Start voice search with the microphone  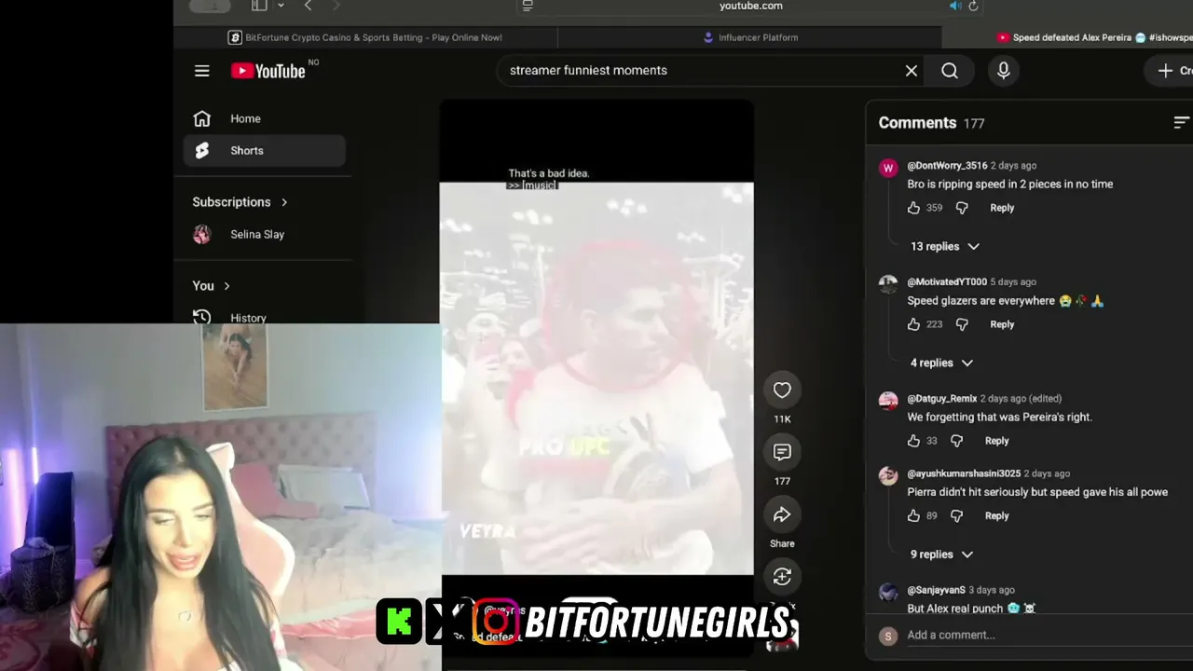tap(1004, 71)
